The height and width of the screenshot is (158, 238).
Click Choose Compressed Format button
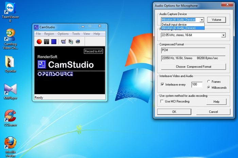pos(193,67)
